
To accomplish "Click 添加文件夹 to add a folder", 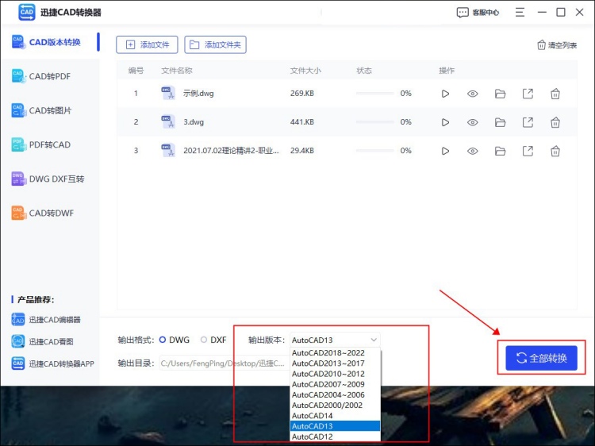I will [215, 44].
